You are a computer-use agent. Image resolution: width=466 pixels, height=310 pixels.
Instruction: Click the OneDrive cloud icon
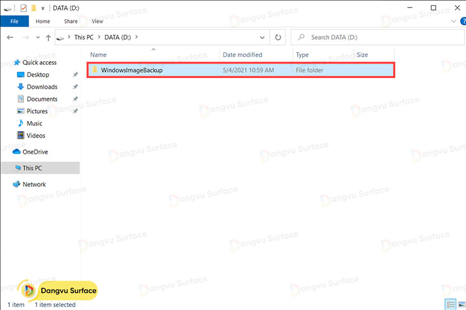coord(16,152)
